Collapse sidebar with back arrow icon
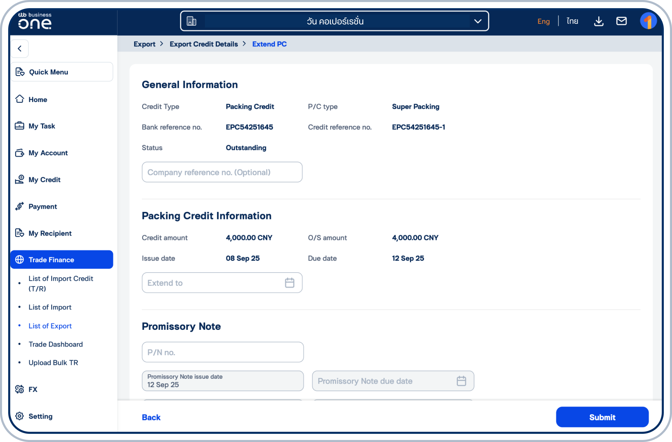This screenshot has height=442, width=672. (20, 48)
